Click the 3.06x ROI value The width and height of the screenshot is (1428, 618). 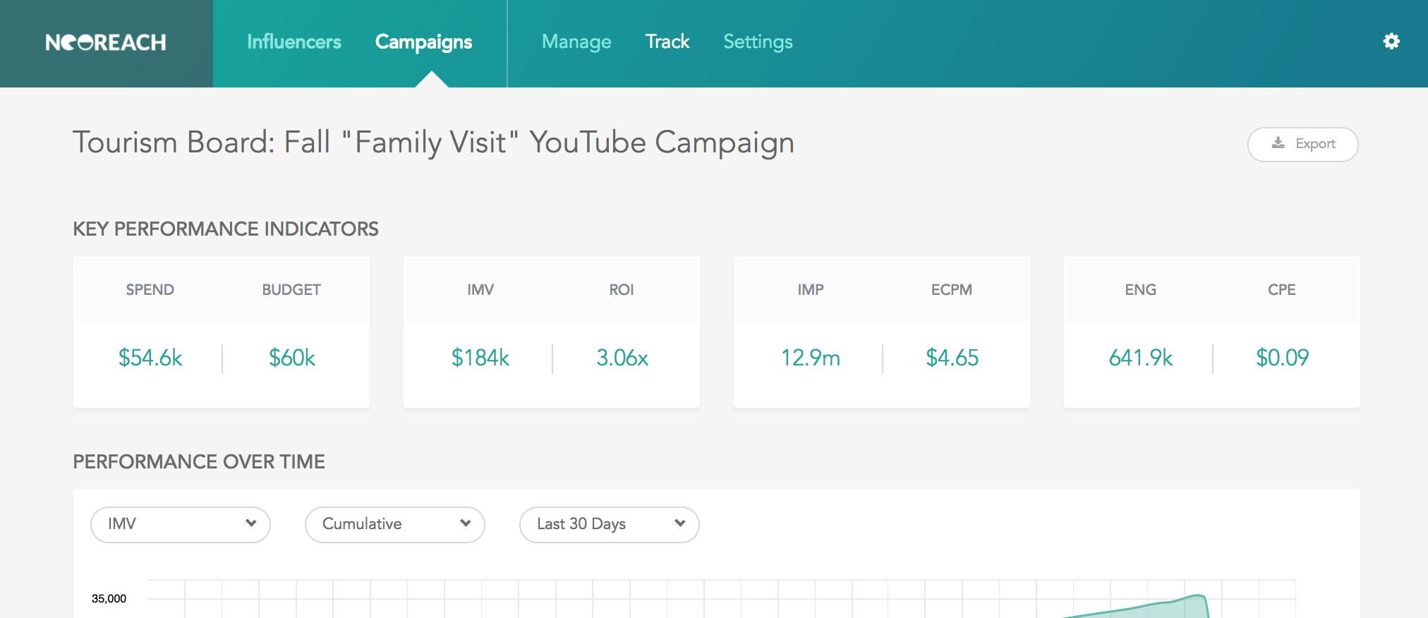622,358
